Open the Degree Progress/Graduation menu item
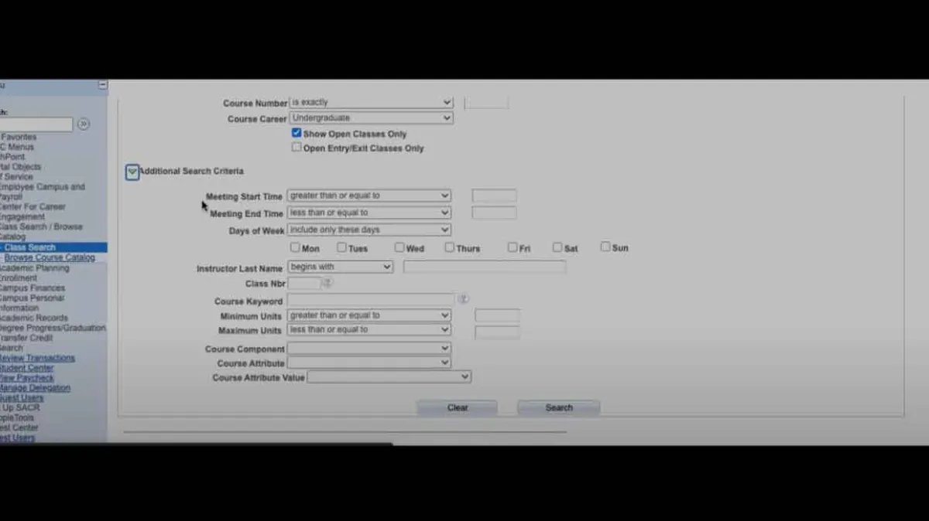 pyautogui.click(x=53, y=328)
